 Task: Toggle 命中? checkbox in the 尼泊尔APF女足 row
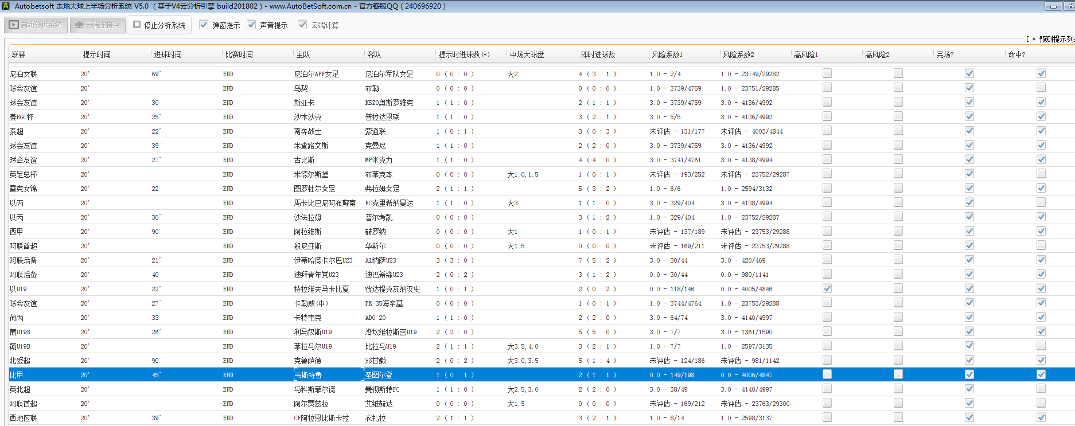(x=1041, y=73)
